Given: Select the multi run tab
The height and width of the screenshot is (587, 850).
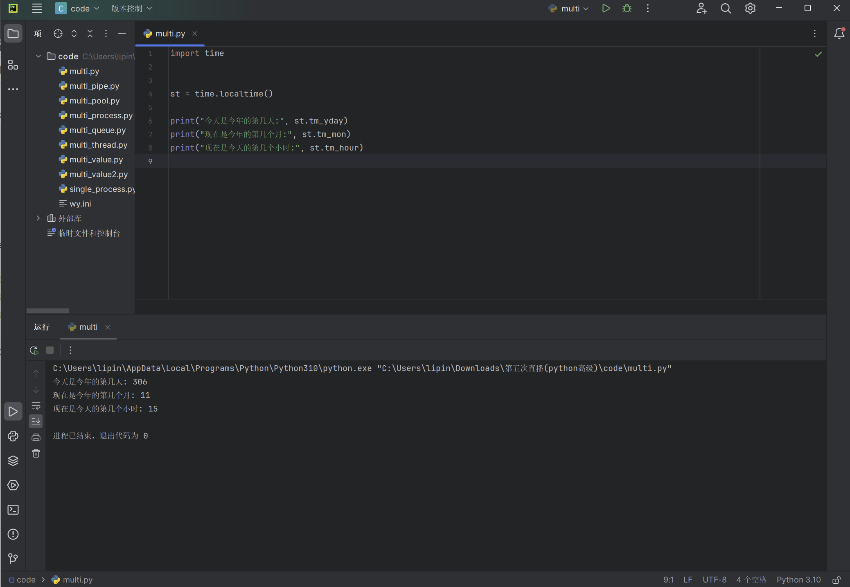Looking at the screenshot, I should point(88,327).
